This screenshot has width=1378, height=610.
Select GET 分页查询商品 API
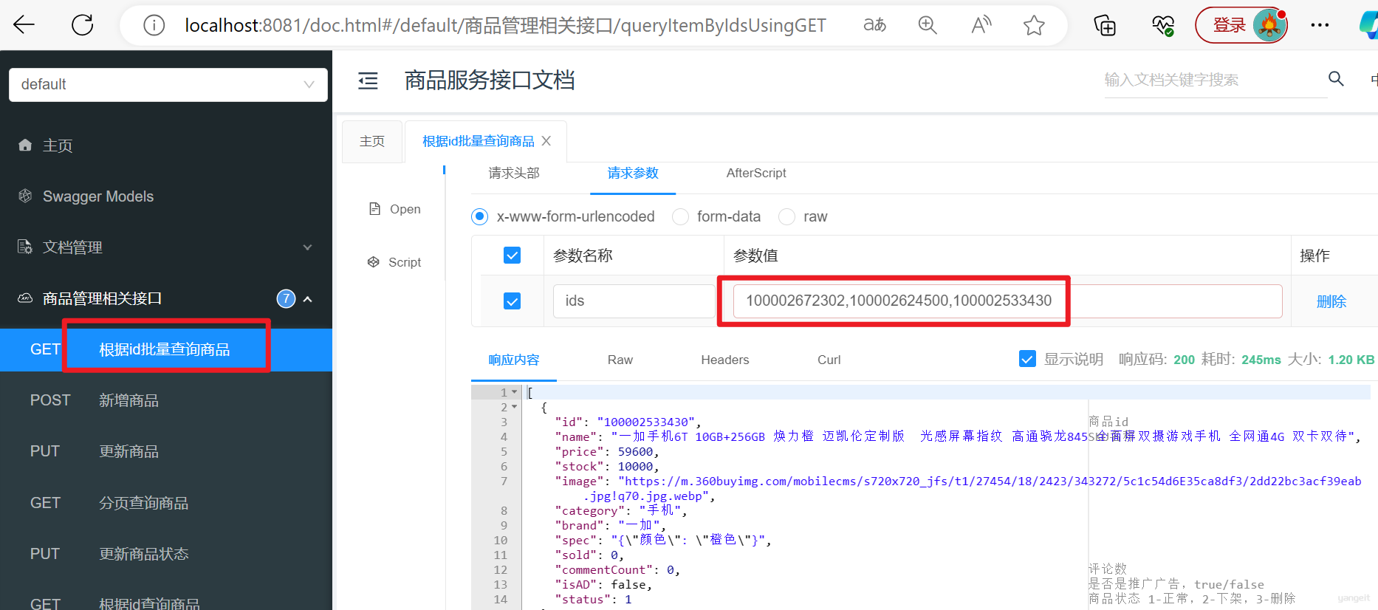[x=166, y=503]
